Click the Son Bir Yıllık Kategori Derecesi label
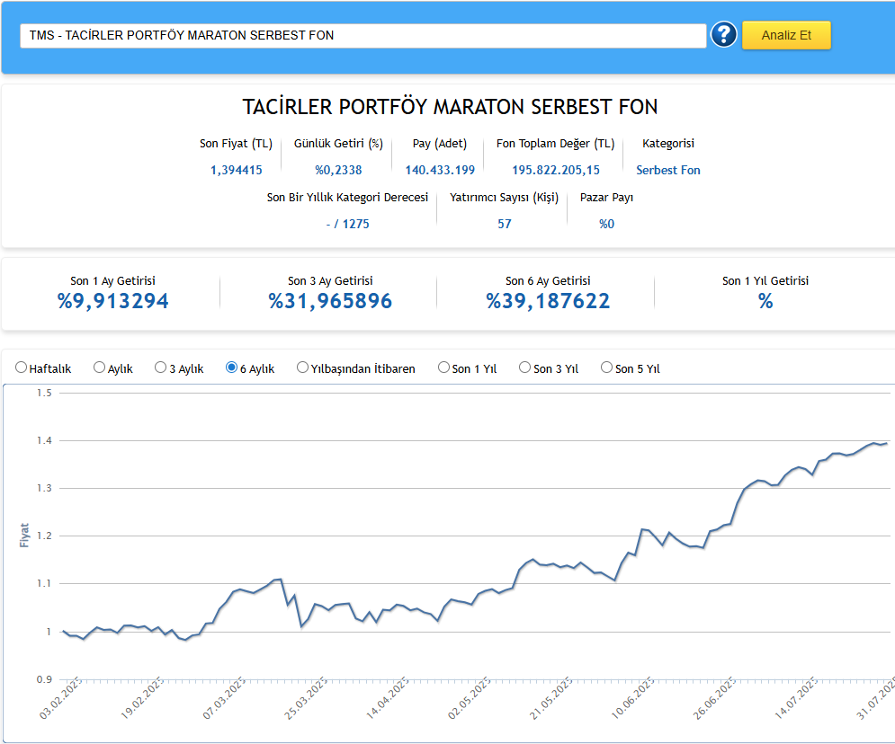895x744 pixels. [x=347, y=198]
